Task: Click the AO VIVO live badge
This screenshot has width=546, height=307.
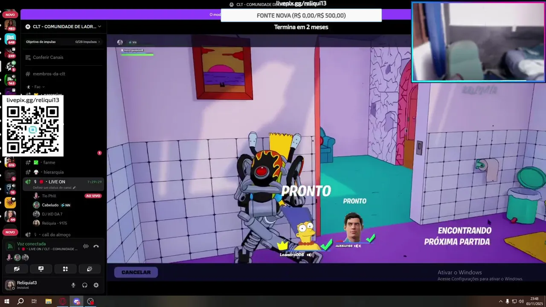Action: pyautogui.click(x=93, y=196)
